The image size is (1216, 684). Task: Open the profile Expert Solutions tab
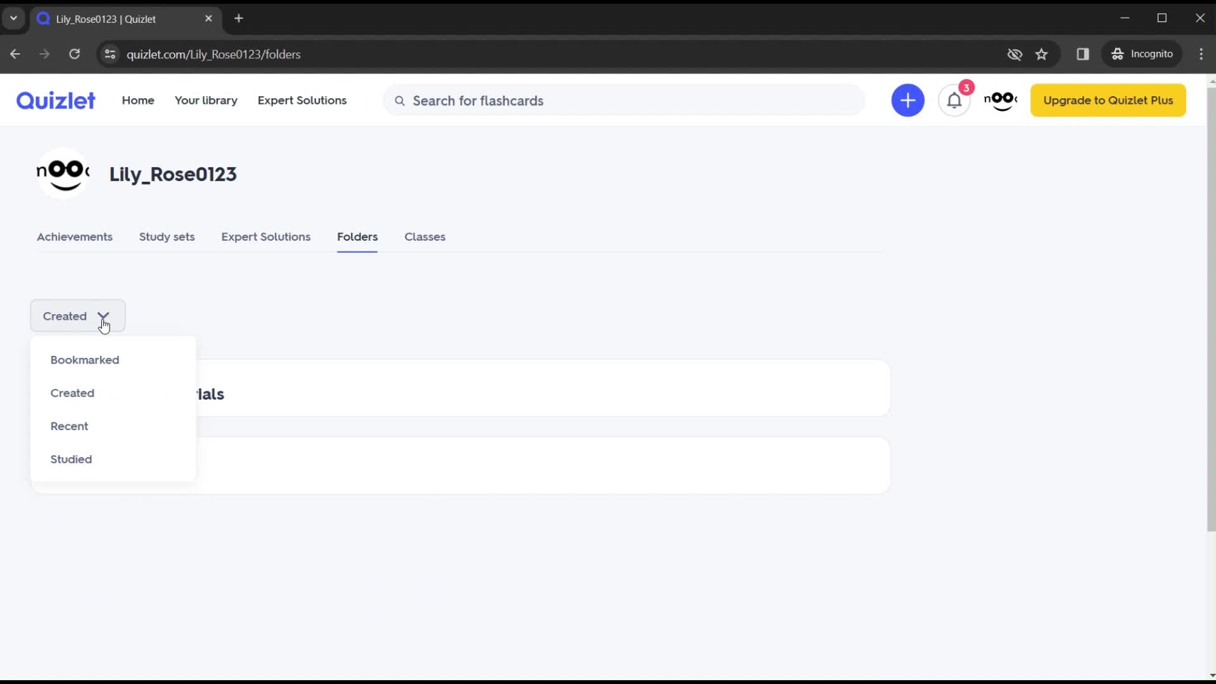coord(266,236)
